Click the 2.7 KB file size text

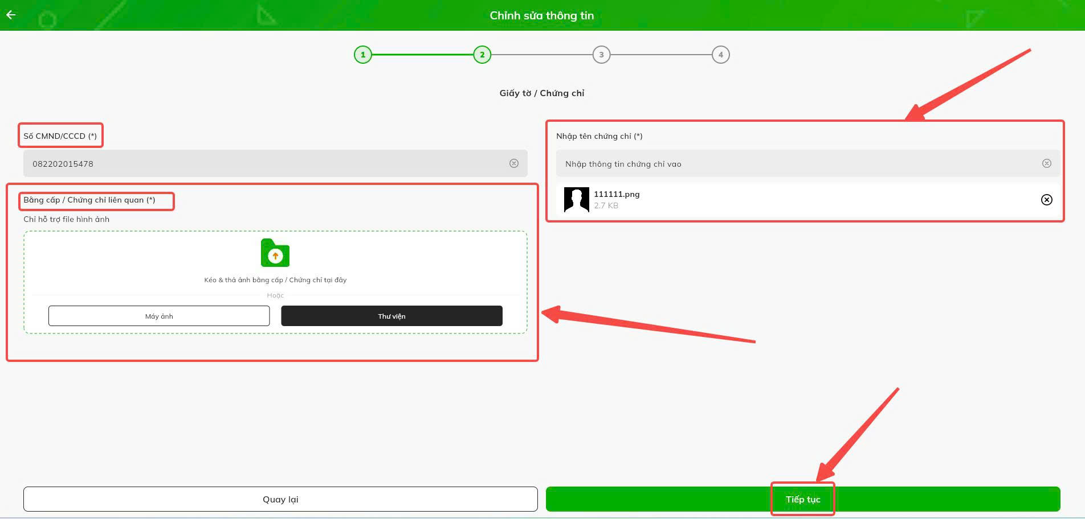pos(606,205)
